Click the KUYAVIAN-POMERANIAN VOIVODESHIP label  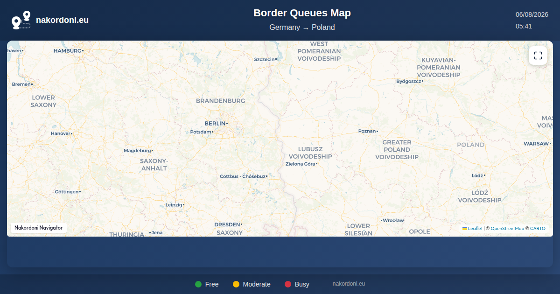[439, 67]
